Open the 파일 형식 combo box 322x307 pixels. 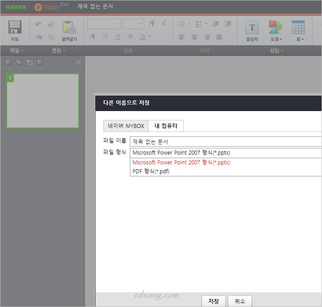click(225, 153)
